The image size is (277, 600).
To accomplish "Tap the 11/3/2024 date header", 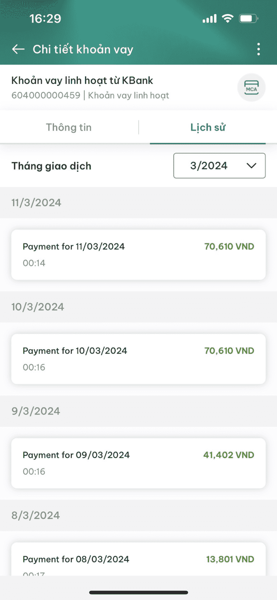I will 36,202.
